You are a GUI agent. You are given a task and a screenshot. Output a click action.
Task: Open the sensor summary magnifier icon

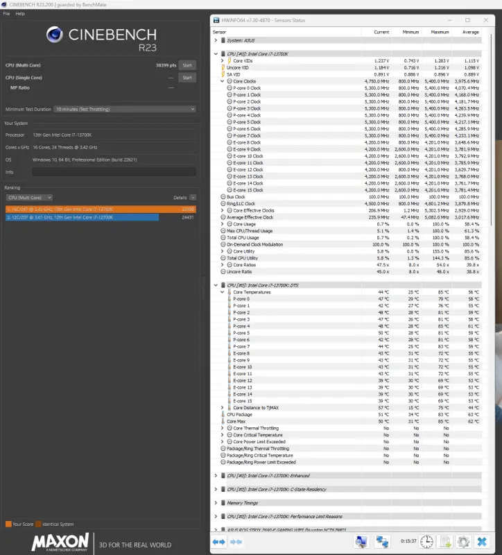tap(361, 542)
